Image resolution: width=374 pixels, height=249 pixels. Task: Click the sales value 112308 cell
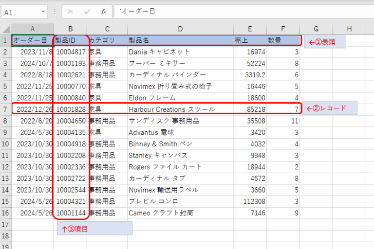coord(249,201)
